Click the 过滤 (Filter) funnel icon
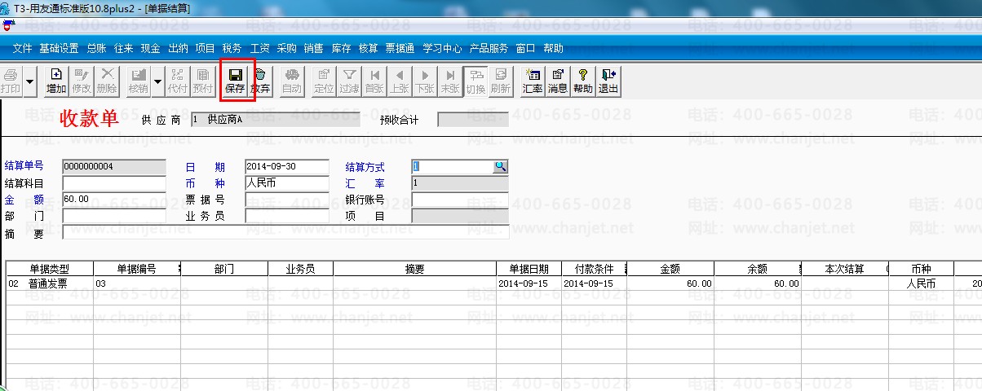 pos(349,81)
